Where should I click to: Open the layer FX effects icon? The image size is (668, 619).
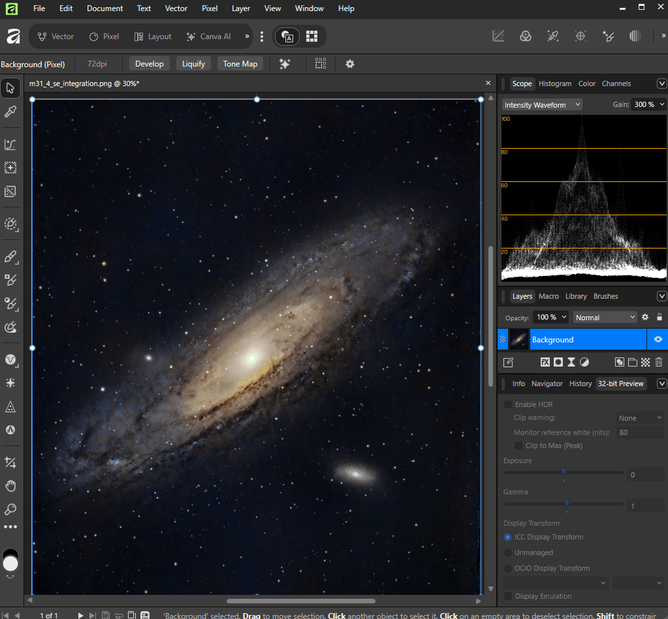pos(545,362)
